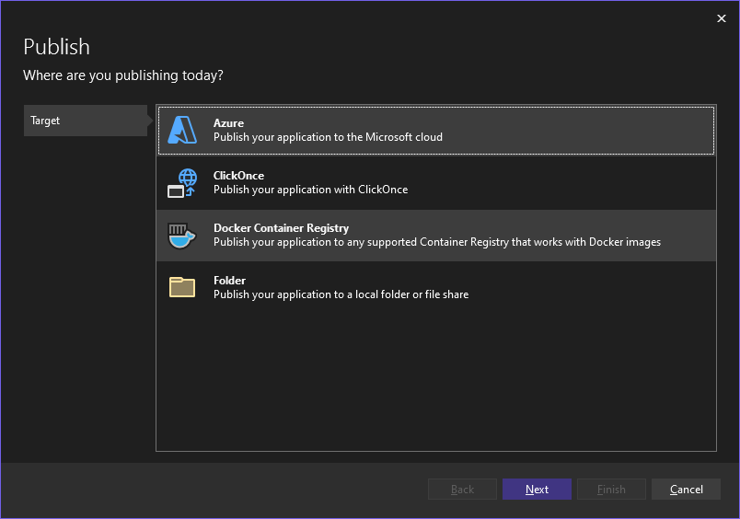Select the Folder publish target title
This screenshot has height=519, width=740.
(229, 281)
